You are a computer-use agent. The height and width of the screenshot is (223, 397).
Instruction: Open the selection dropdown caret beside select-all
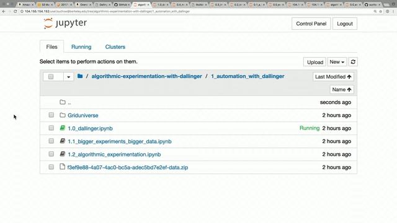coord(68,77)
